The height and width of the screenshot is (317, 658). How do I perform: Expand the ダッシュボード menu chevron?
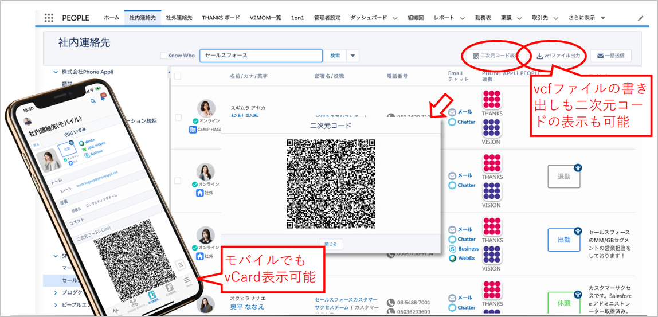[395, 18]
